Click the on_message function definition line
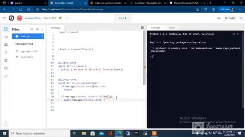This screenshot has height=137, width=245. tap(79, 83)
